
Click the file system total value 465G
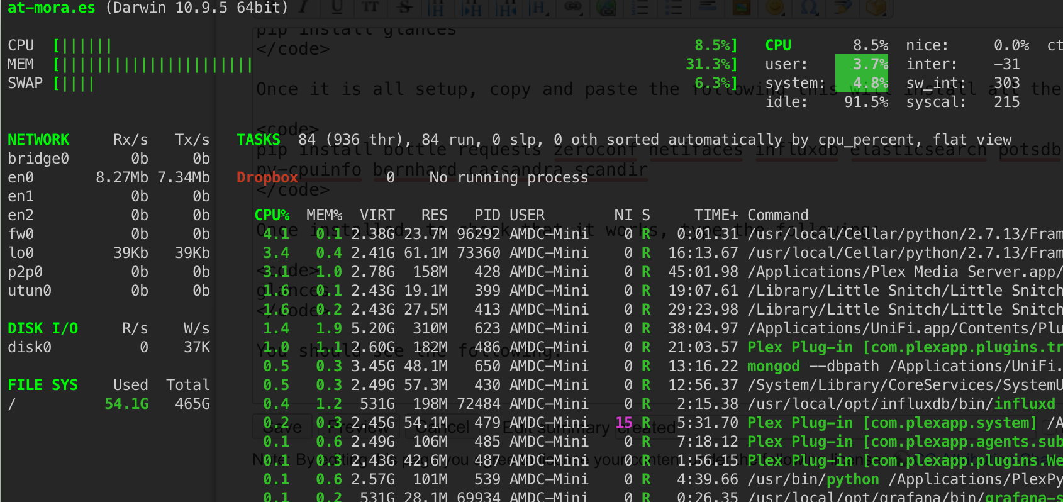click(x=192, y=404)
